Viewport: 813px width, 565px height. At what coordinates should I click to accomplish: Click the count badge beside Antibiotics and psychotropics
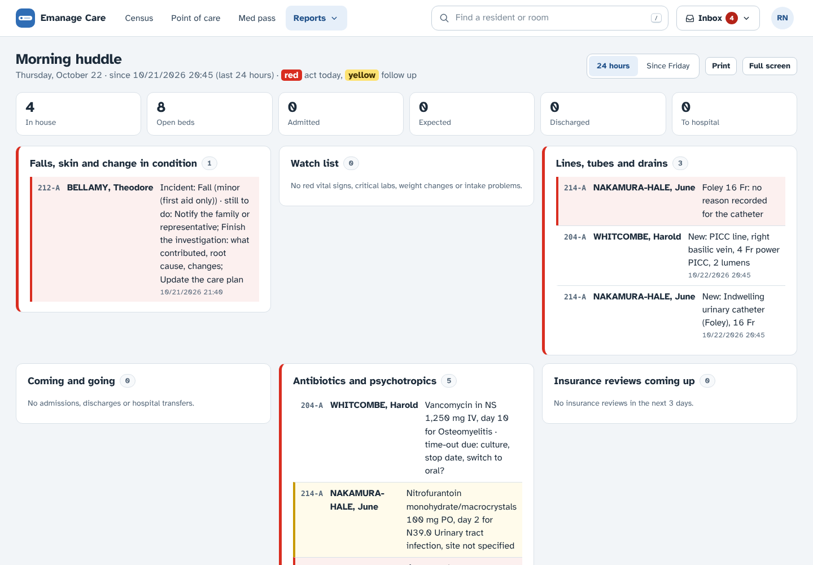point(449,381)
